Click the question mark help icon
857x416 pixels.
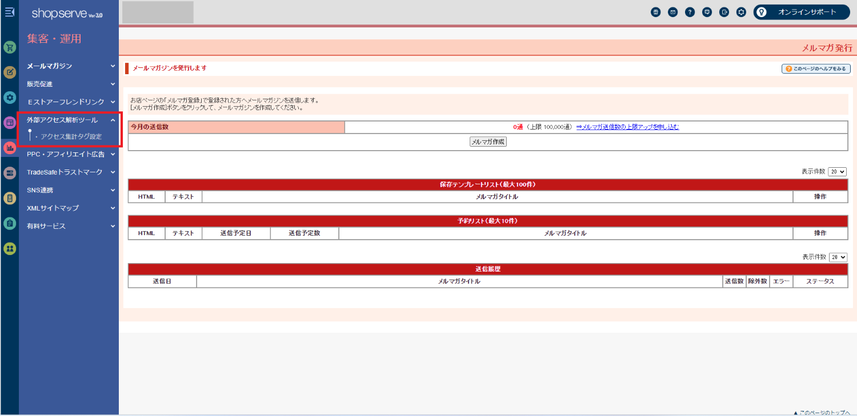[x=690, y=12]
